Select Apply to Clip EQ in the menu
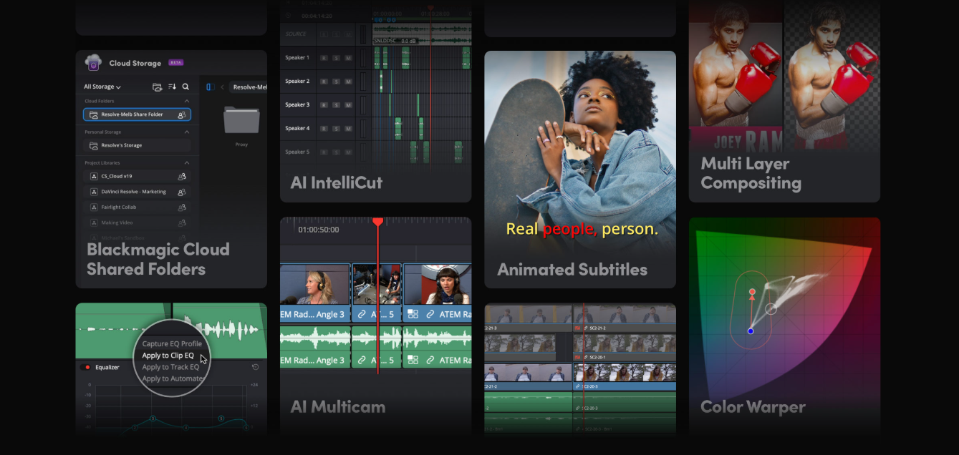959x455 pixels. (x=168, y=356)
